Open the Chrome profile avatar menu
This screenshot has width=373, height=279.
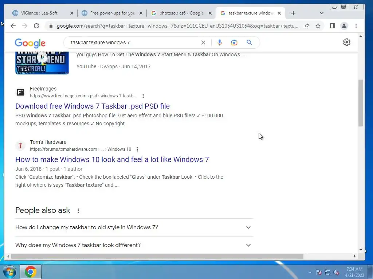point(344,26)
